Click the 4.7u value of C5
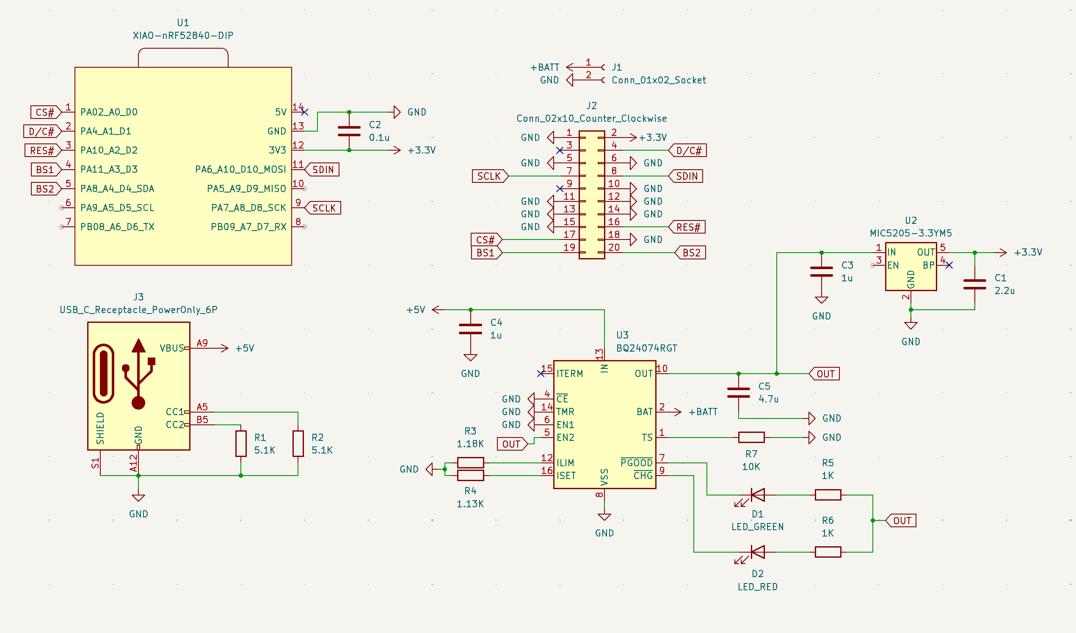This screenshot has width=1076, height=633. (768, 399)
